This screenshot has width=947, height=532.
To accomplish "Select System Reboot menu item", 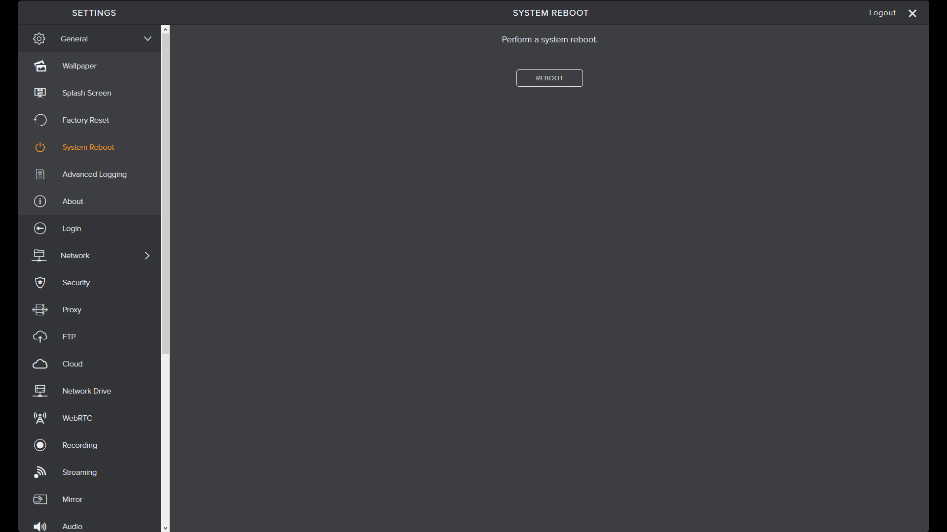I will pyautogui.click(x=90, y=147).
